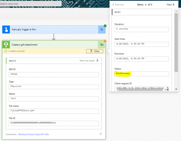Click the connection status check icon
Screen dimensions: 181x141
(101, 134)
